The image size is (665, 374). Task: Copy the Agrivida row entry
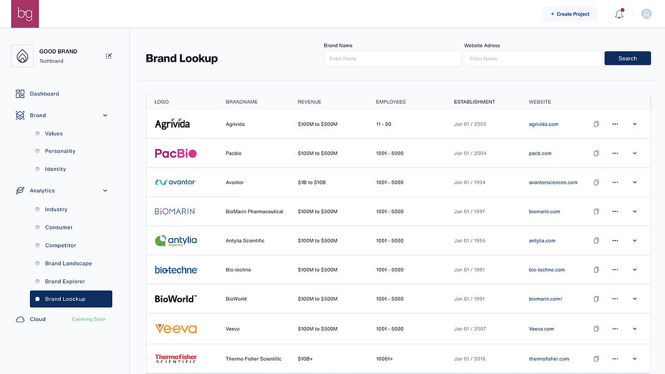click(x=596, y=124)
